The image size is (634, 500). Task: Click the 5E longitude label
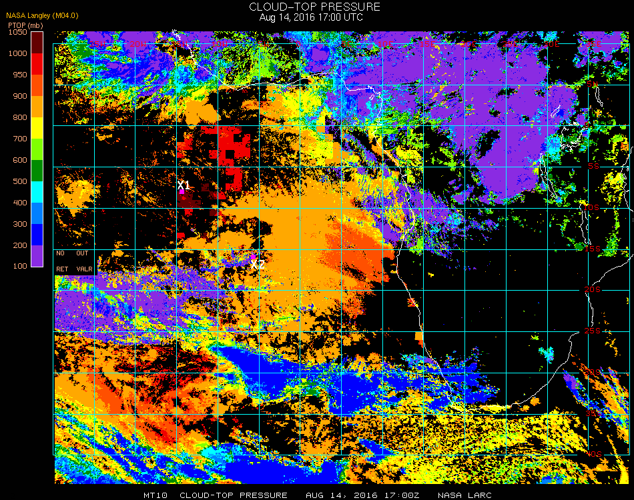pyautogui.click(x=346, y=43)
